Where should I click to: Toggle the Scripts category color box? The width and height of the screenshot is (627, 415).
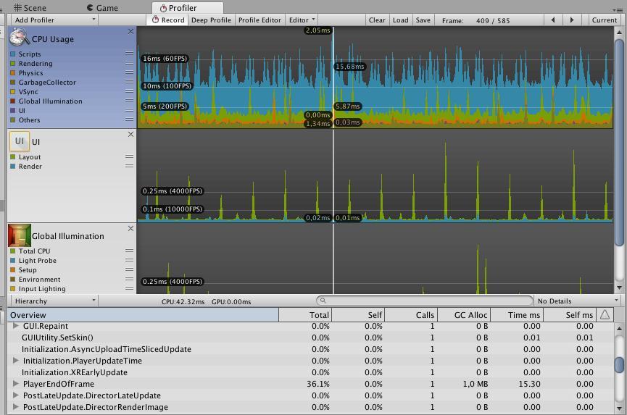[13, 54]
